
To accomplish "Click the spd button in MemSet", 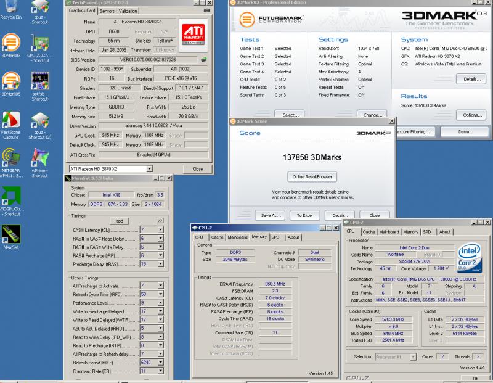I will (120, 221).
